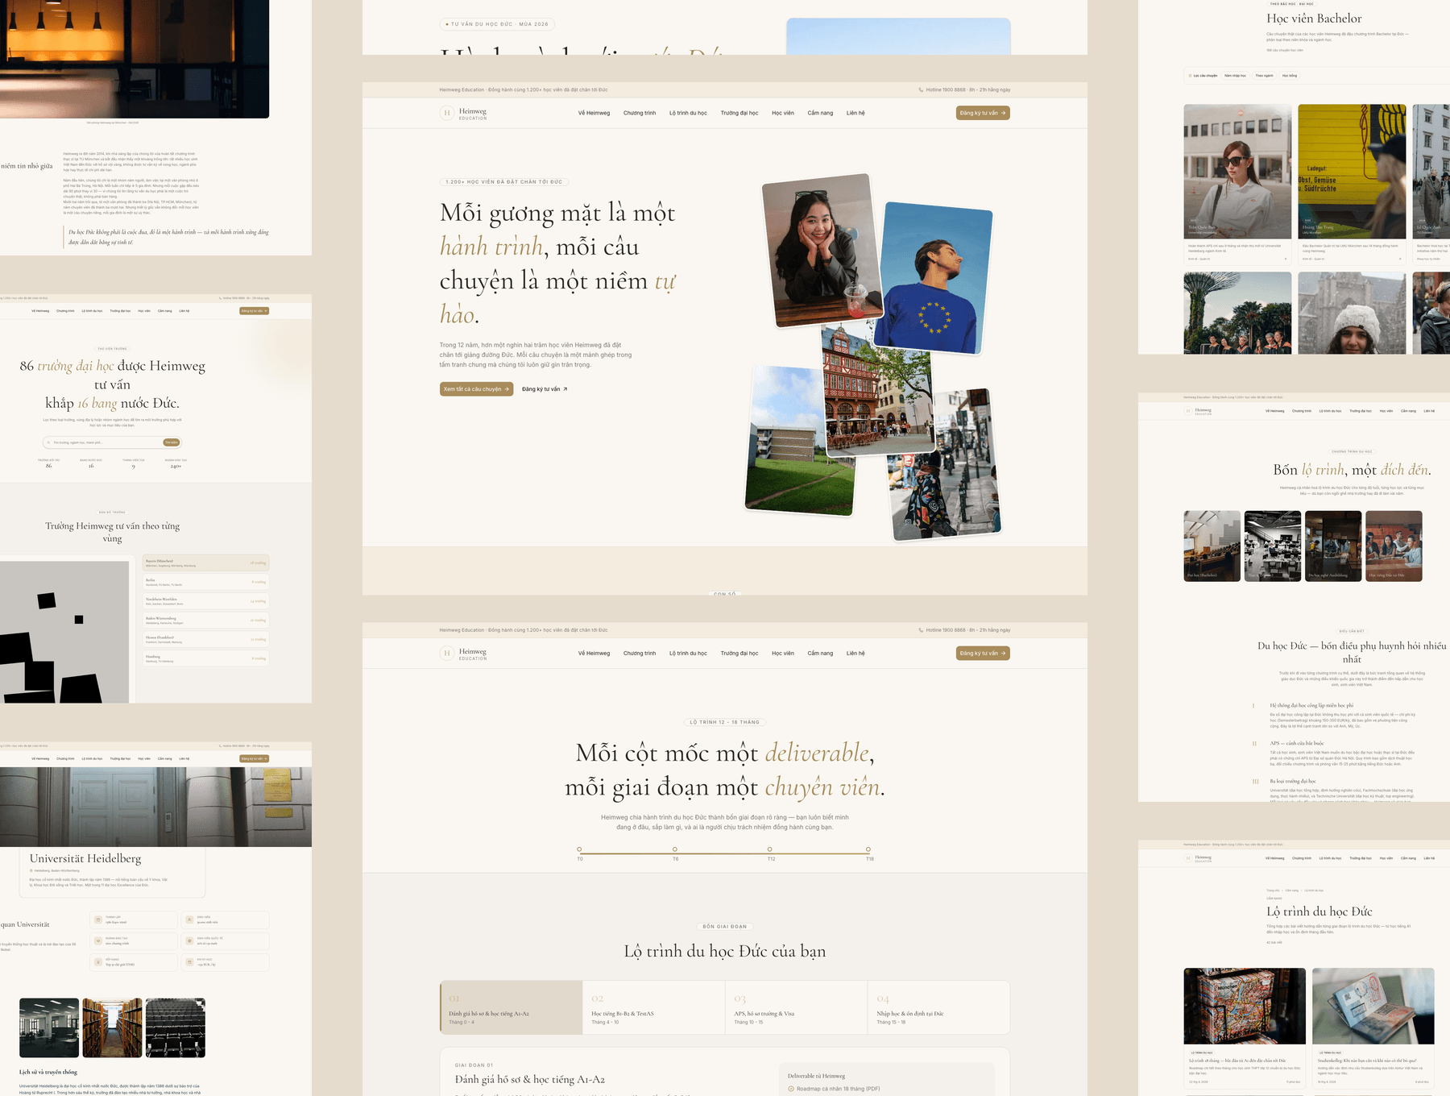Switch to stage tab 01 'Đánh giá hồ sơ & học tiếng A1-A2'
1450x1096 pixels.
click(512, 1007)
